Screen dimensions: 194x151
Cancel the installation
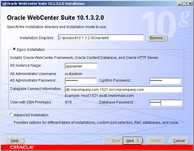click(x=179, y=141)
